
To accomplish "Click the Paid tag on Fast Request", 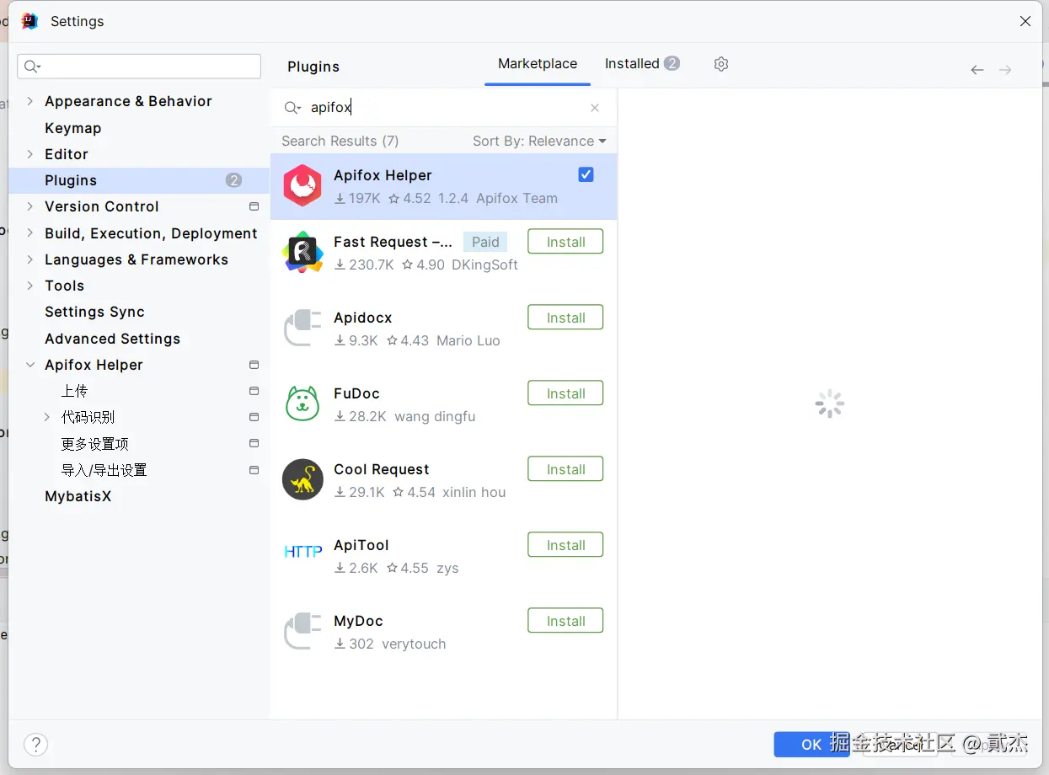I will 485,242.
